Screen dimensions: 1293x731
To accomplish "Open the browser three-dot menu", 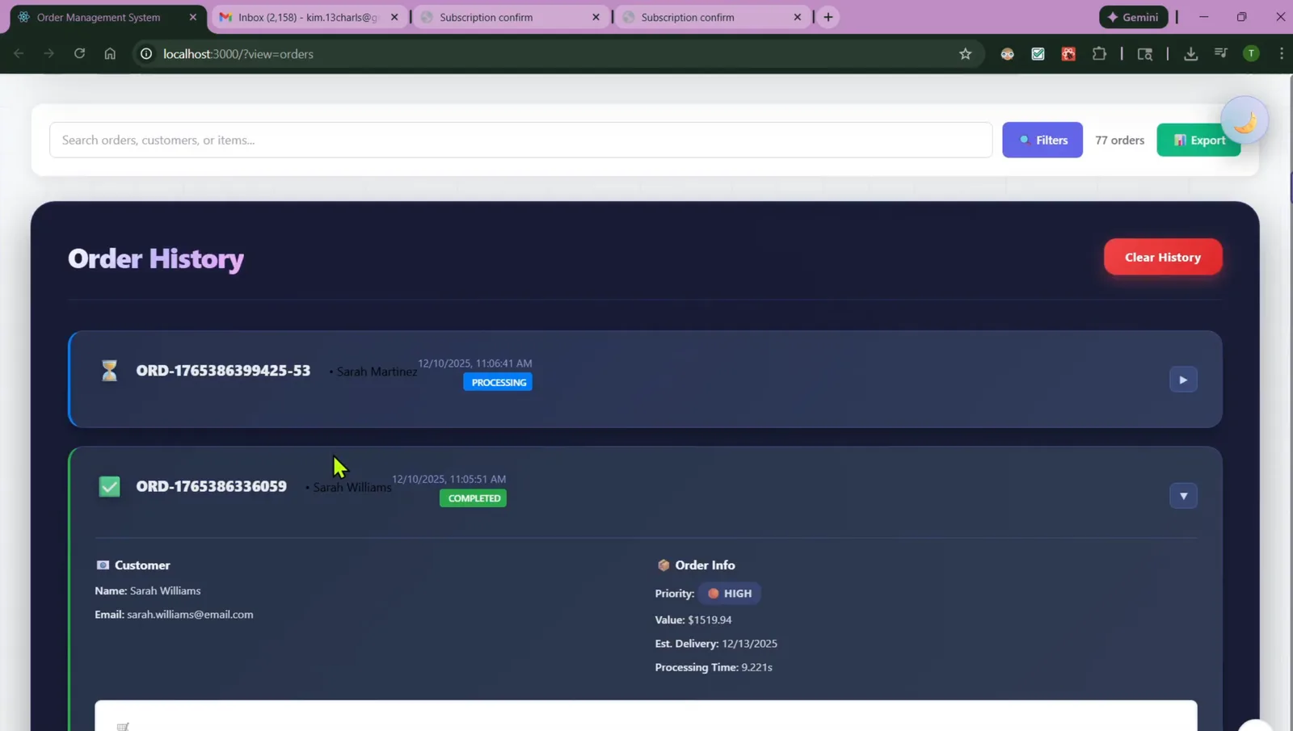I will tap(1282, 53).
